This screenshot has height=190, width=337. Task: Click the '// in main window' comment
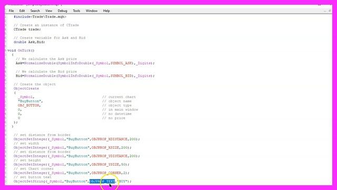120,109
